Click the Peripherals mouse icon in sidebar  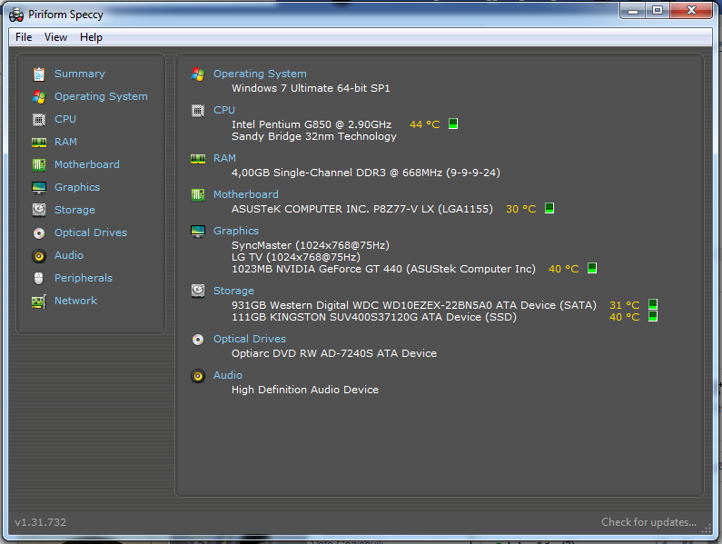click(39, 278)
